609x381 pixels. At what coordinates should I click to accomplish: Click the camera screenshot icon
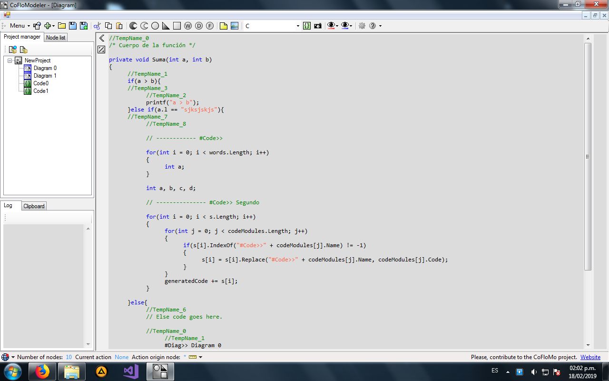(x=318, y=26)
